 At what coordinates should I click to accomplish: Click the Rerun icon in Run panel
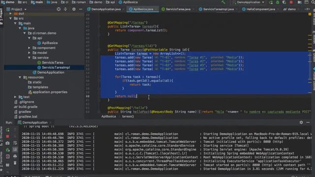click(x=8, y=130)
